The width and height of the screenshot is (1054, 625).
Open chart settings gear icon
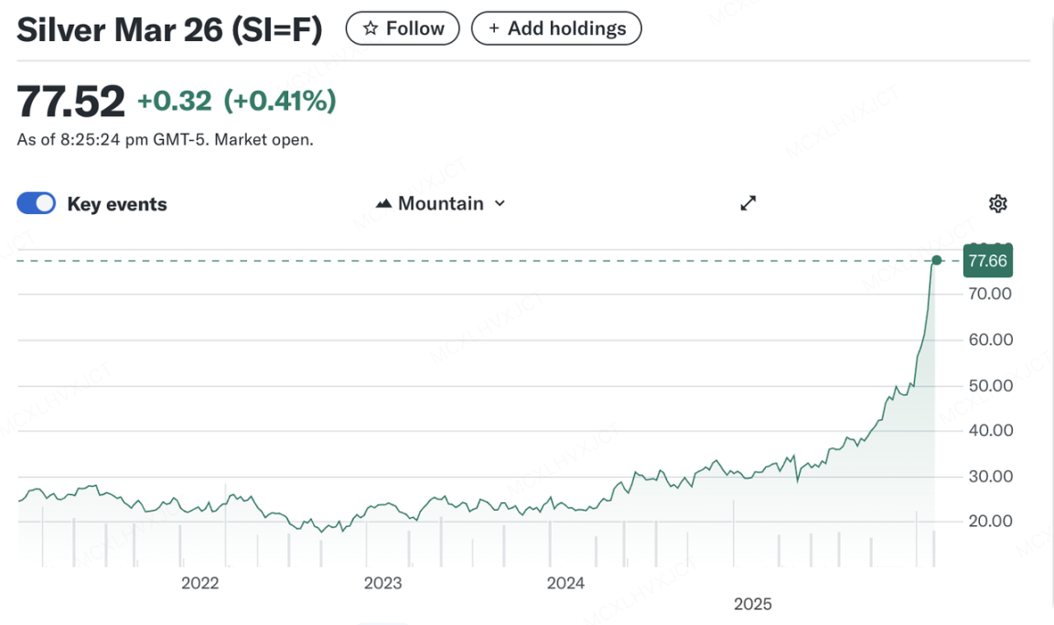[x=997, y=203]
